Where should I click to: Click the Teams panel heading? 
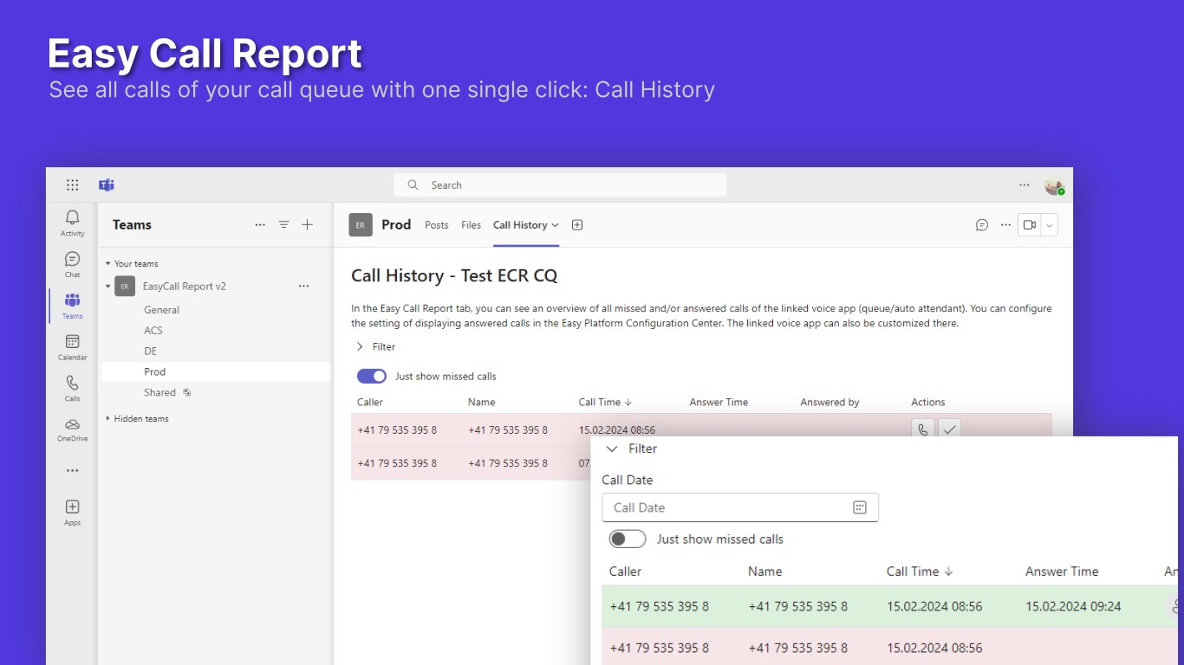click(x=132, y=225)
